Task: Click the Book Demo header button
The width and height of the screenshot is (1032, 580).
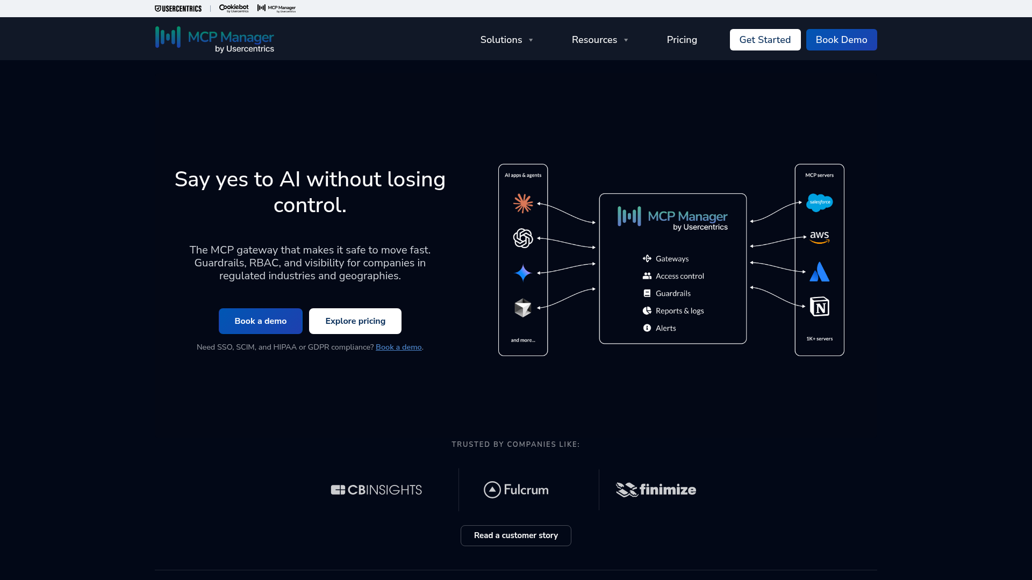Action: (842, 40)
